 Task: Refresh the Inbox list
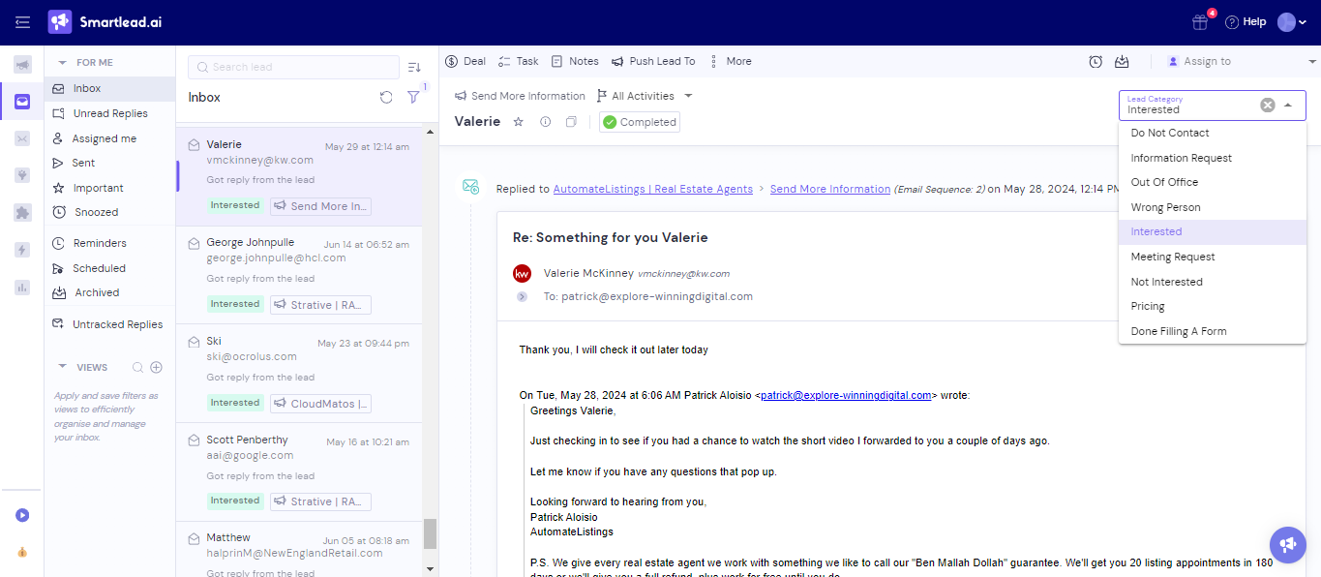386,97
